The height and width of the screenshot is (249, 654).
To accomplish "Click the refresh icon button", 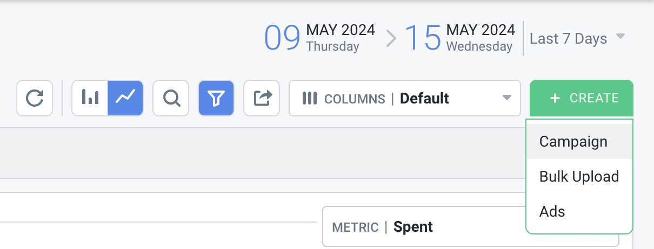I will pyautogui.click(x=35, y=98).
